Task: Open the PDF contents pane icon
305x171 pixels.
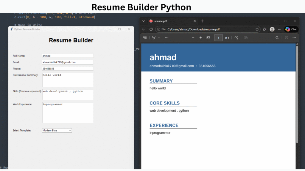Action: 145,38
